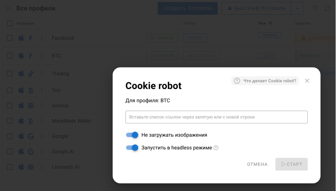The image size is (336, 191).
Task: Sort by the Теги column arrow
Action: click(x=270, y=23)
